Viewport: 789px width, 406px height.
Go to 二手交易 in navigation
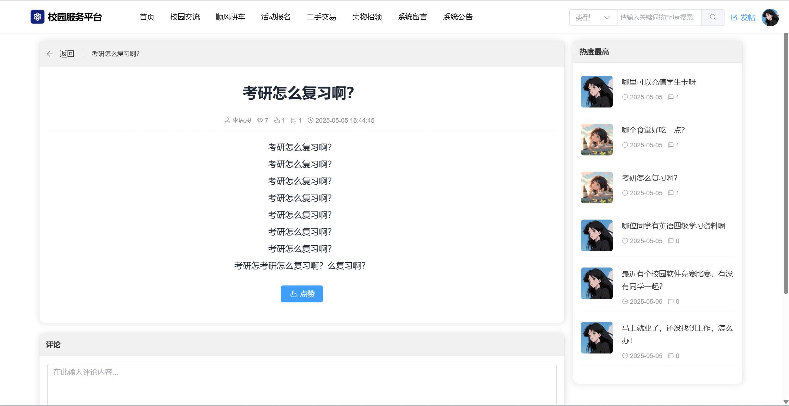coord(321,17)
